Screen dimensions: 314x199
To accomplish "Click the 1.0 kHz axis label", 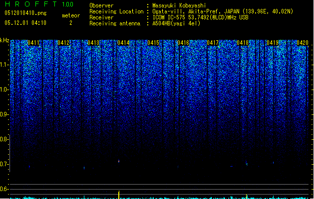I will point(4,90).
